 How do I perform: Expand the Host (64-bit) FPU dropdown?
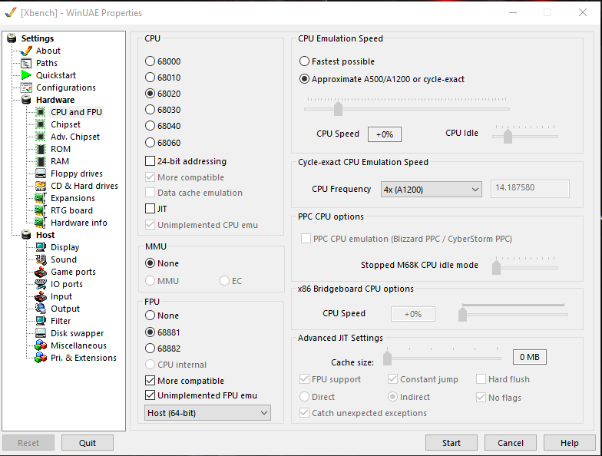207,413
